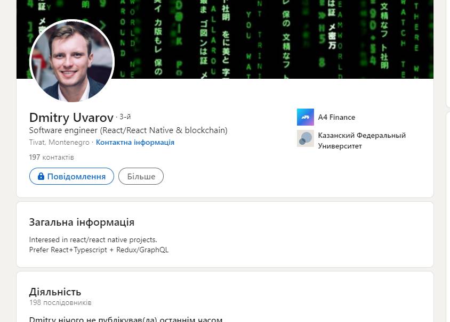Open the 198 послідовників followers count
450x322 pixels.
60,303
